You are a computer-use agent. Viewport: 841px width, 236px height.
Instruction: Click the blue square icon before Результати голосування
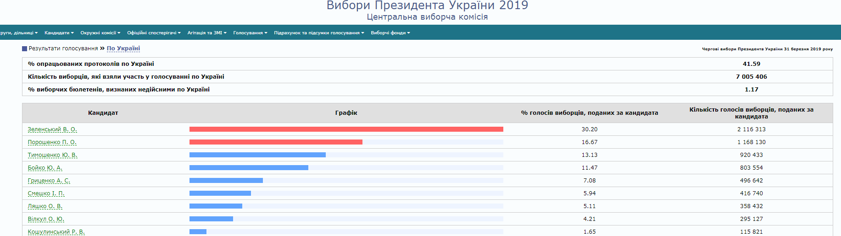point(24,48)
